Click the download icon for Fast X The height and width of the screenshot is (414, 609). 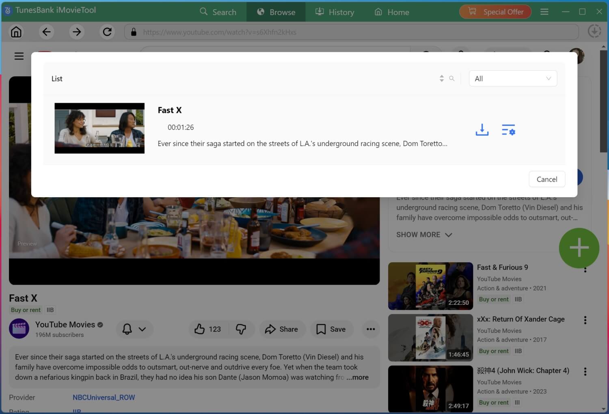click(482, 130)
